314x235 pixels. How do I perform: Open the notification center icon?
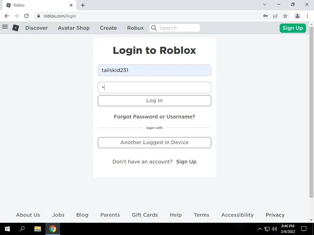tap(304, 229)
